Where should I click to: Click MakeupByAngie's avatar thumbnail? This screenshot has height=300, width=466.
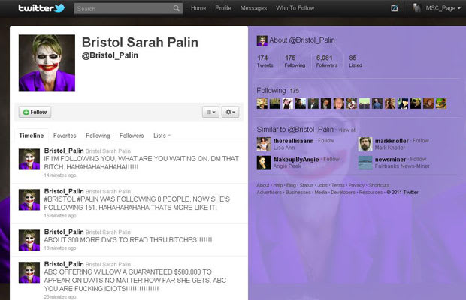(x=264, y=163)
